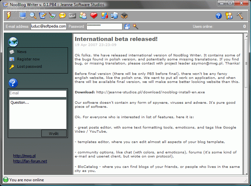Click the templates editor drawing icon
The image size is (251, 186).
pos(52,16)
